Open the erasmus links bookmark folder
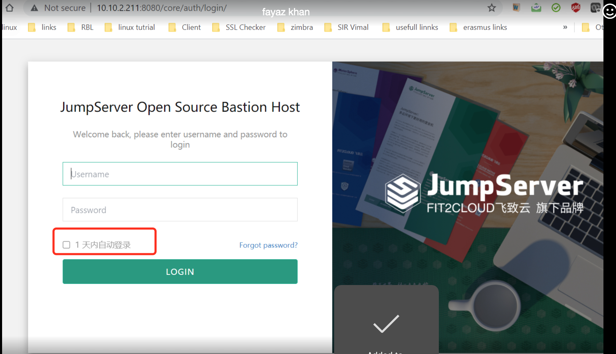 479,27
